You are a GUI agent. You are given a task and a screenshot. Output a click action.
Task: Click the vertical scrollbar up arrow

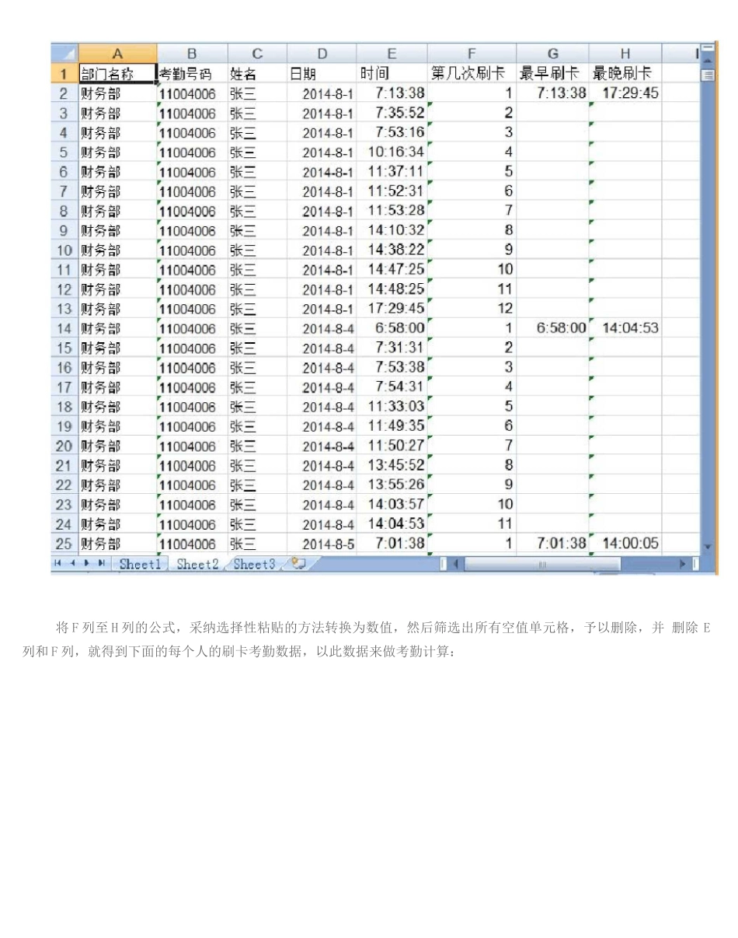pyautogui.click(x=706, y=61)
